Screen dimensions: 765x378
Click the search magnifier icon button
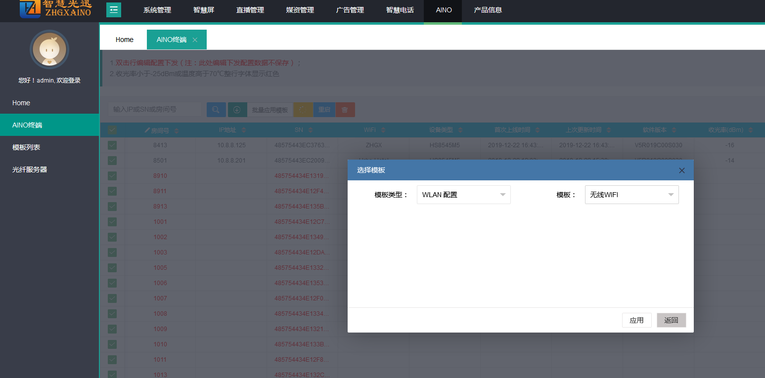[216, 110]
